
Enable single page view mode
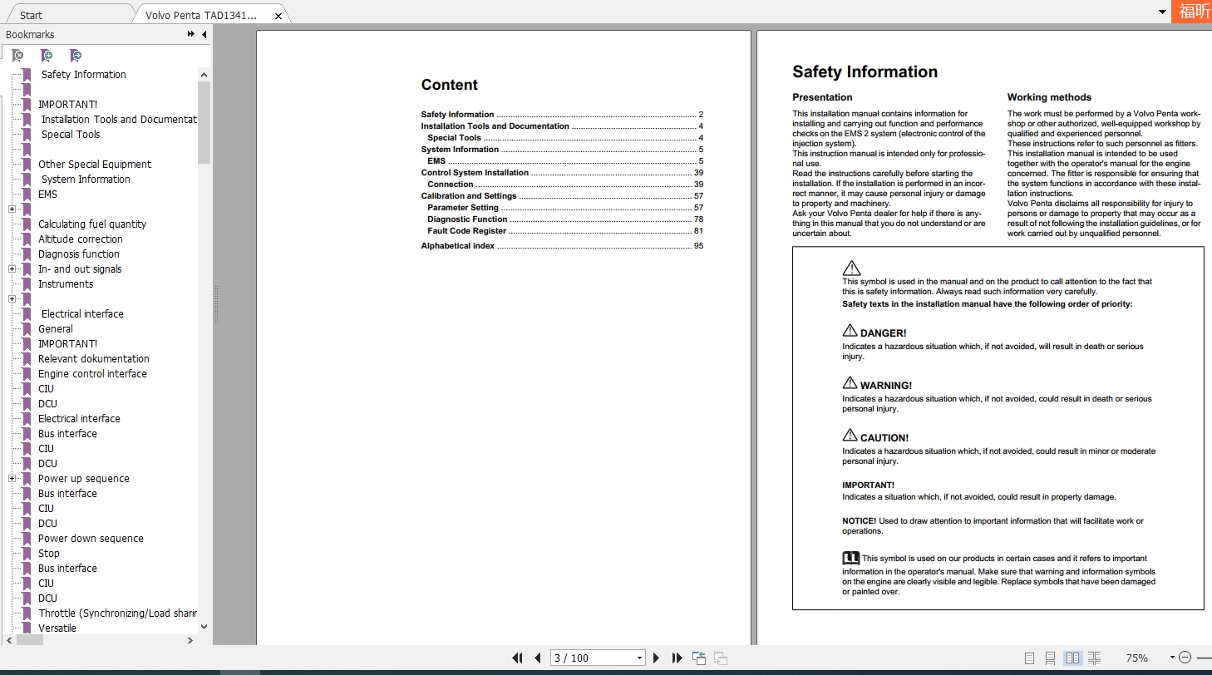[x=1029, y=658]
